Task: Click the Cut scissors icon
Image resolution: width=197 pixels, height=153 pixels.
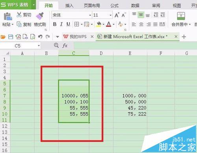Action: click(19, 15)
